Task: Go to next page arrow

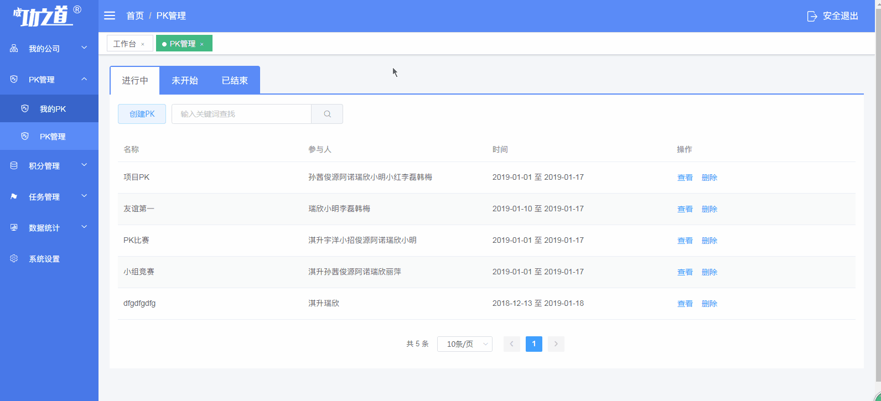Action: coord(556,344)
